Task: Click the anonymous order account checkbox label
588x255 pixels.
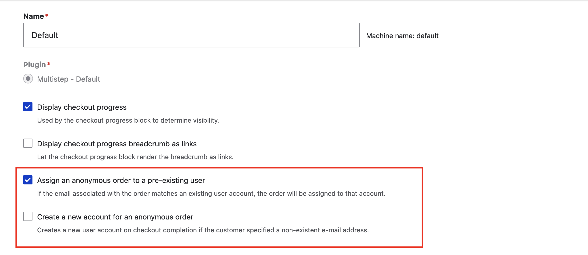Action: (x=115, y=217)
